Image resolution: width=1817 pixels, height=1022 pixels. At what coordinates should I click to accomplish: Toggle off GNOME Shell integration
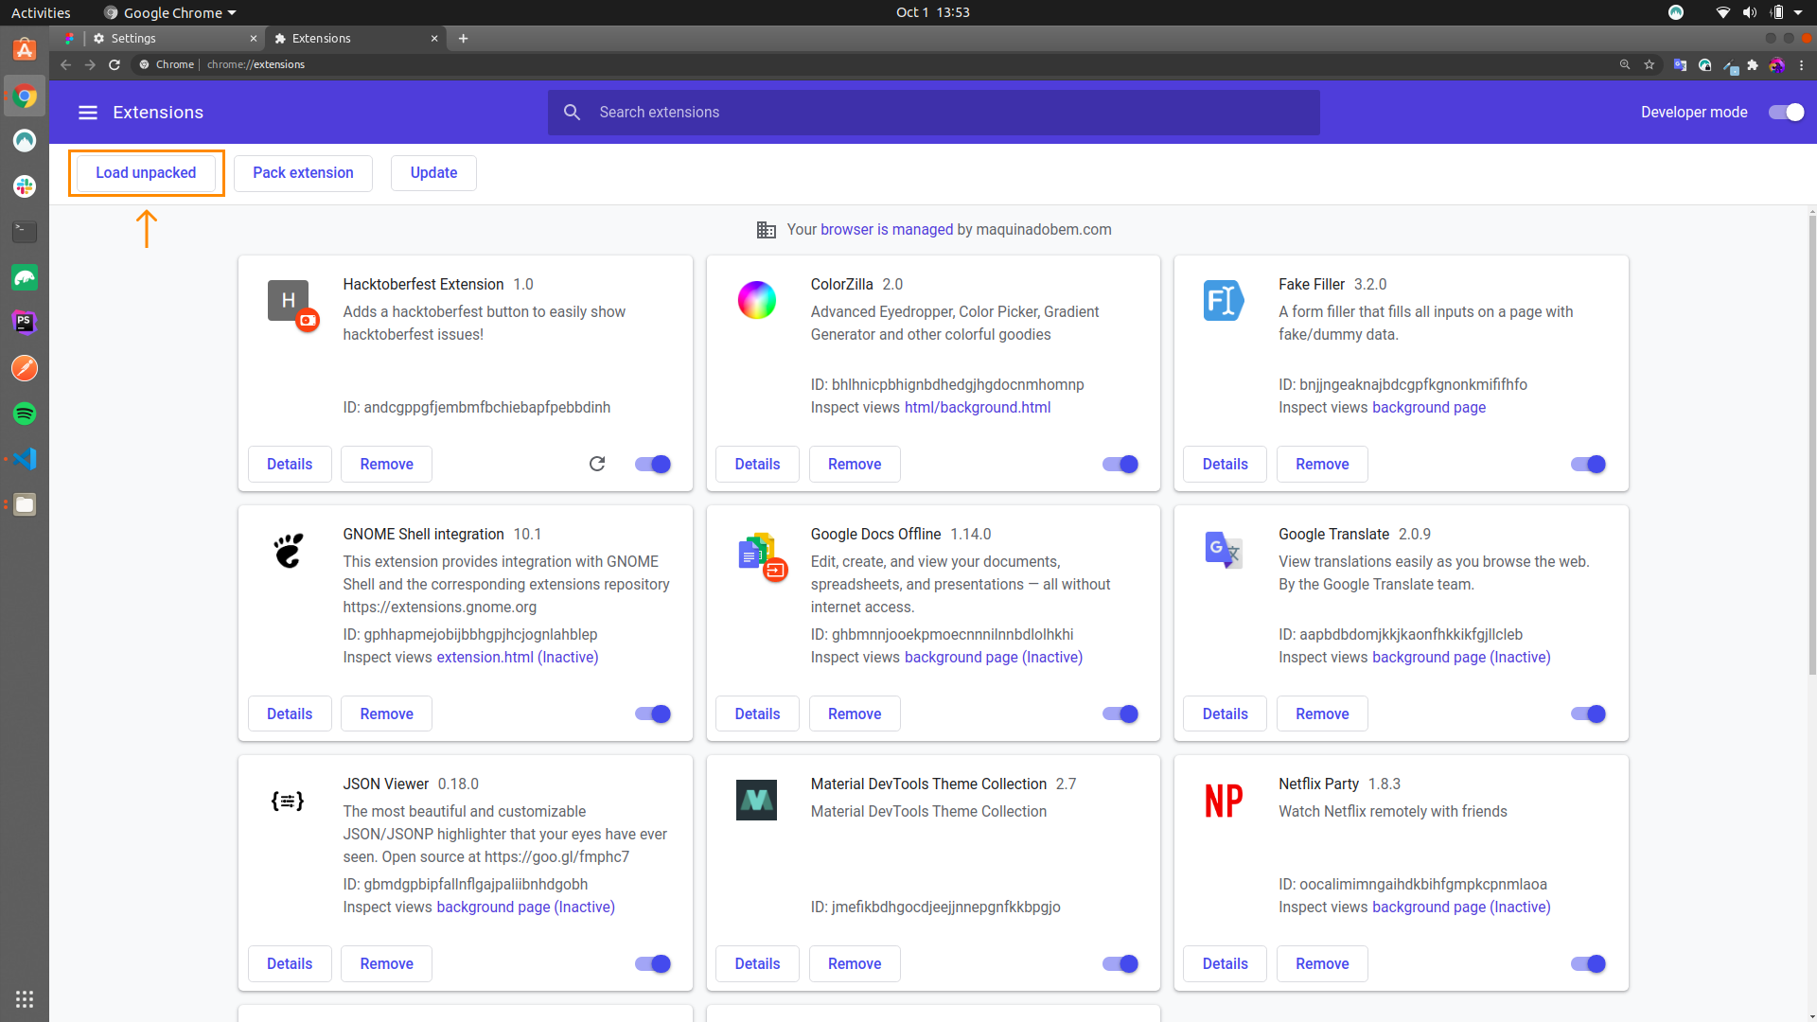point(652,714)
